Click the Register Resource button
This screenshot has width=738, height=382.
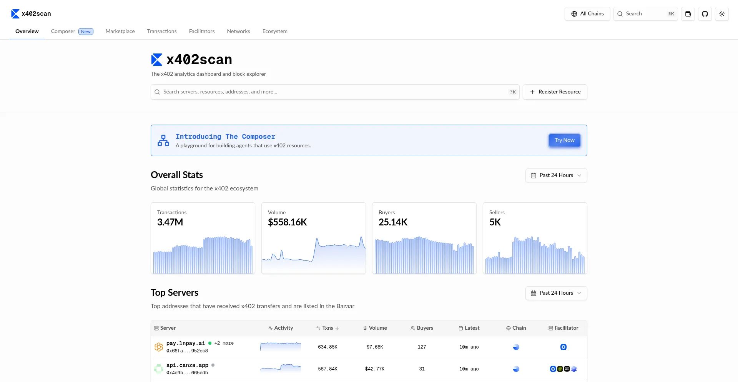(x=555, y=92)
